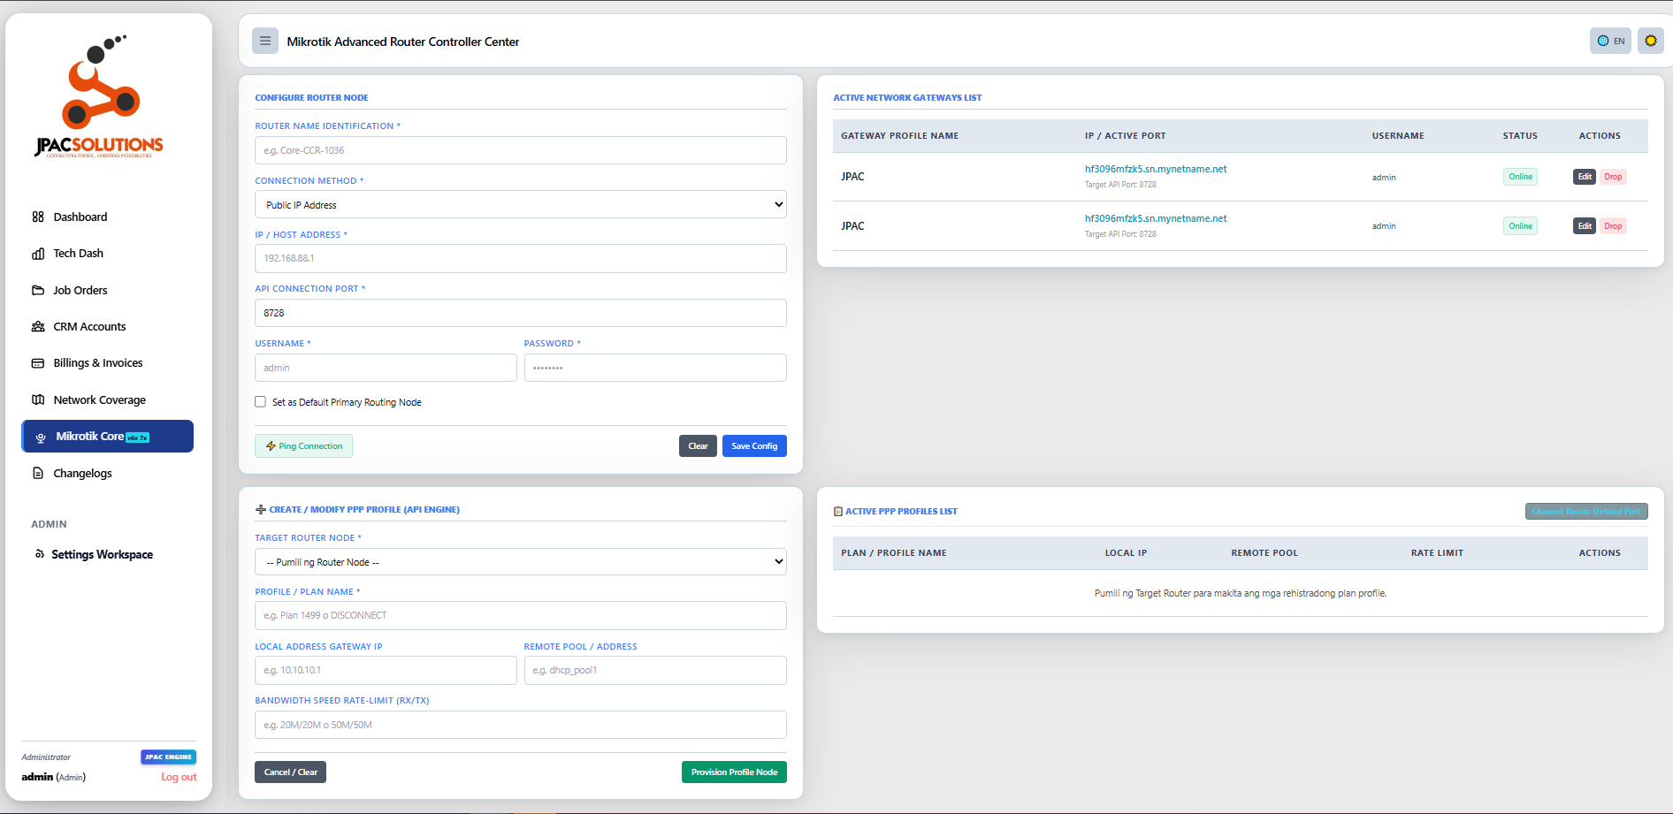The width and height of the screenshot is (1673, 814).
Task: Click the 'Configure Router Node' heading
Action: [x=311, y=98]
